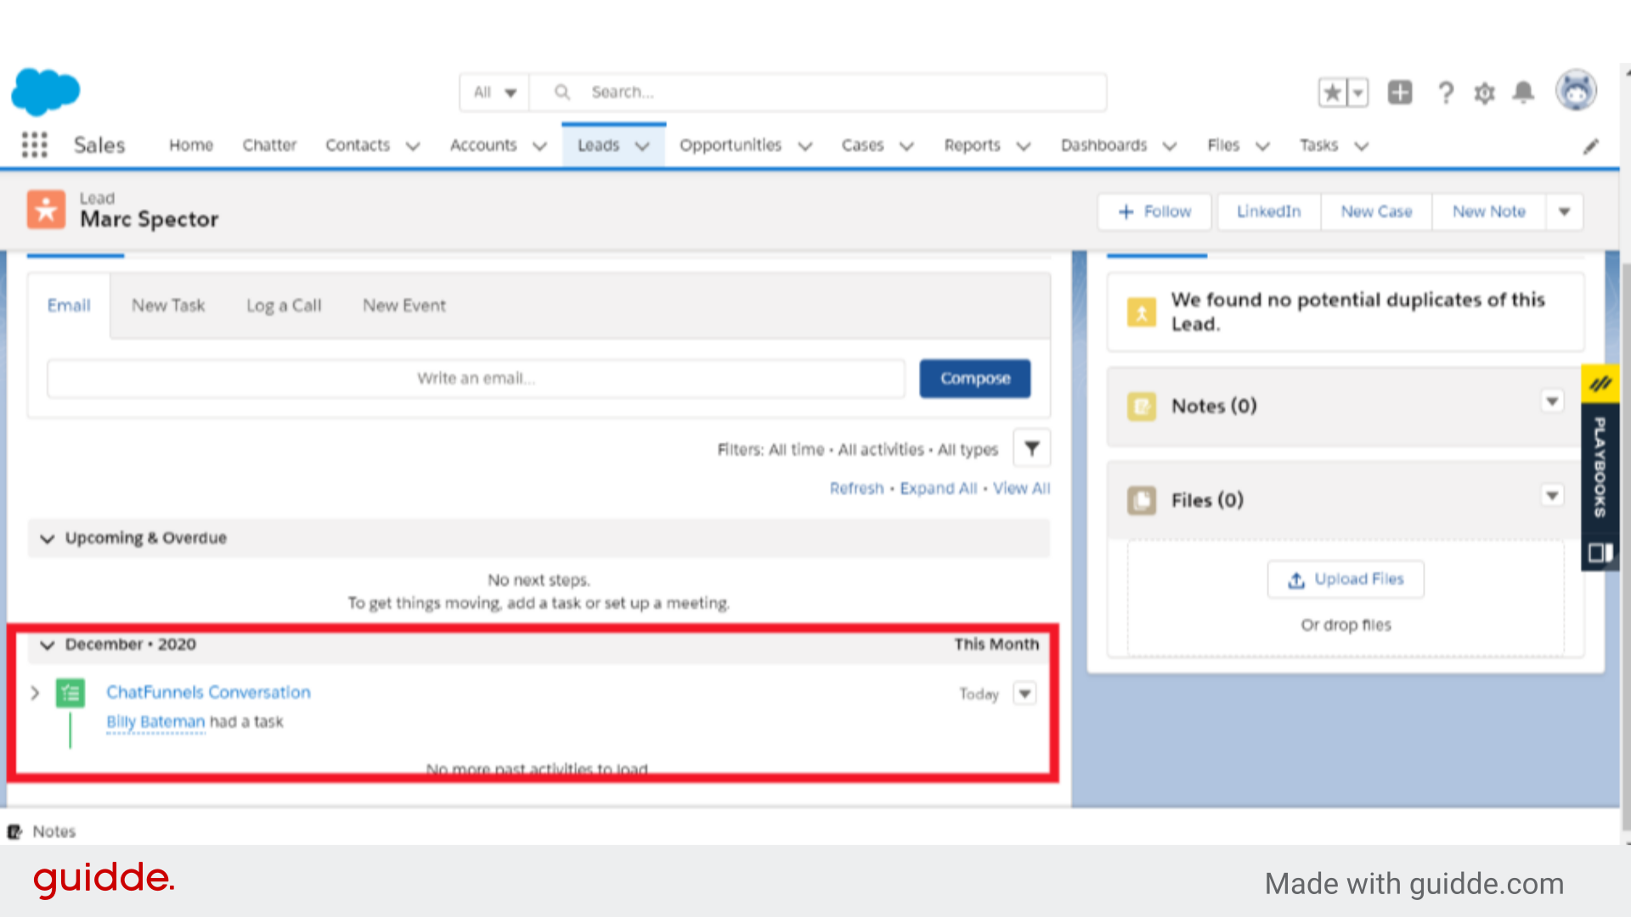Expand the Contacts tab dropdown chevron
This screenshot has height=917, width=1631.
[413, 146]
